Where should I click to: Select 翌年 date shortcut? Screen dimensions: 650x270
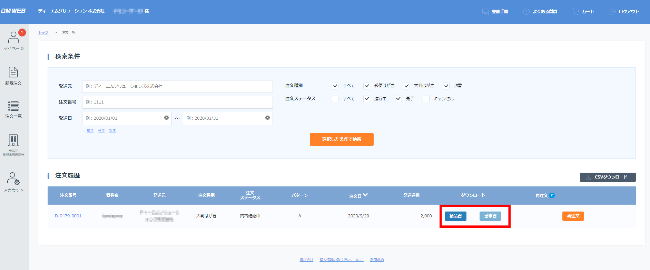coord(112,131)
